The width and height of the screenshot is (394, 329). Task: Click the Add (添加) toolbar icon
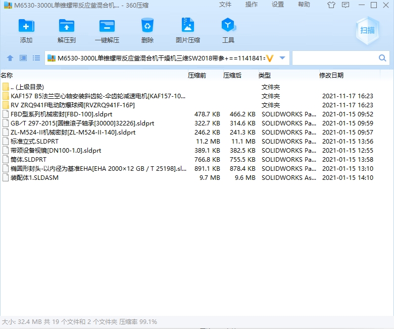tap(26, 26)
